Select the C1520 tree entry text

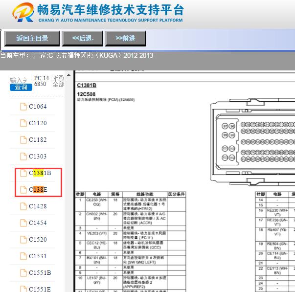coord(38,240)
